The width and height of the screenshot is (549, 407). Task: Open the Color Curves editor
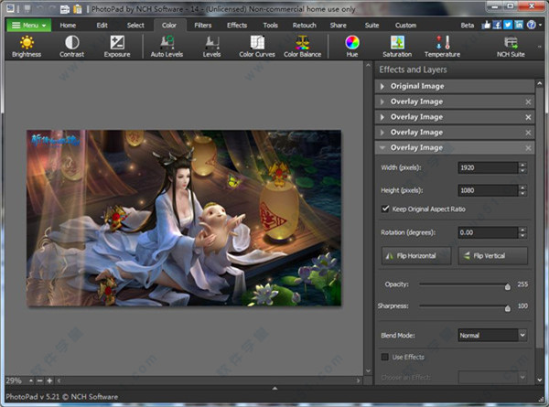coord(257,47)
